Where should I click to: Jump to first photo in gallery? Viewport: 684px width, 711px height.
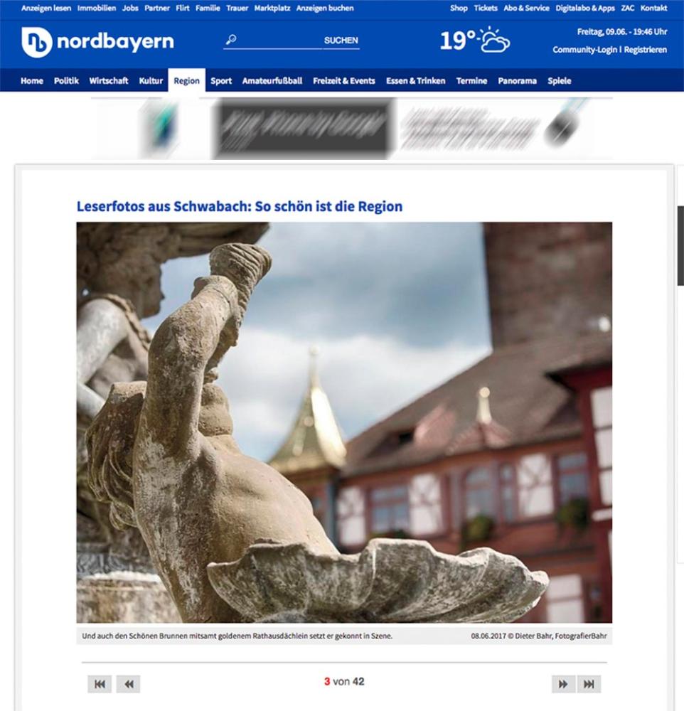click(100, 684)
